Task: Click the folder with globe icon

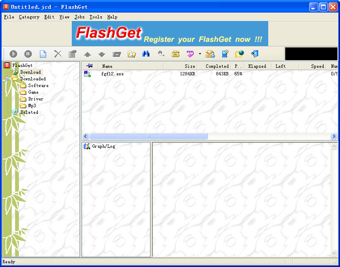Action: (x=240, y=54)
